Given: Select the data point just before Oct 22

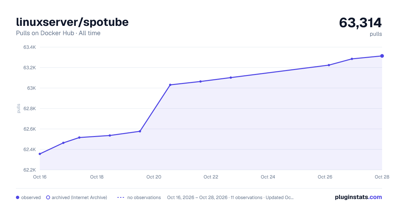Looking at the screenshot, I should click(200, 81).
